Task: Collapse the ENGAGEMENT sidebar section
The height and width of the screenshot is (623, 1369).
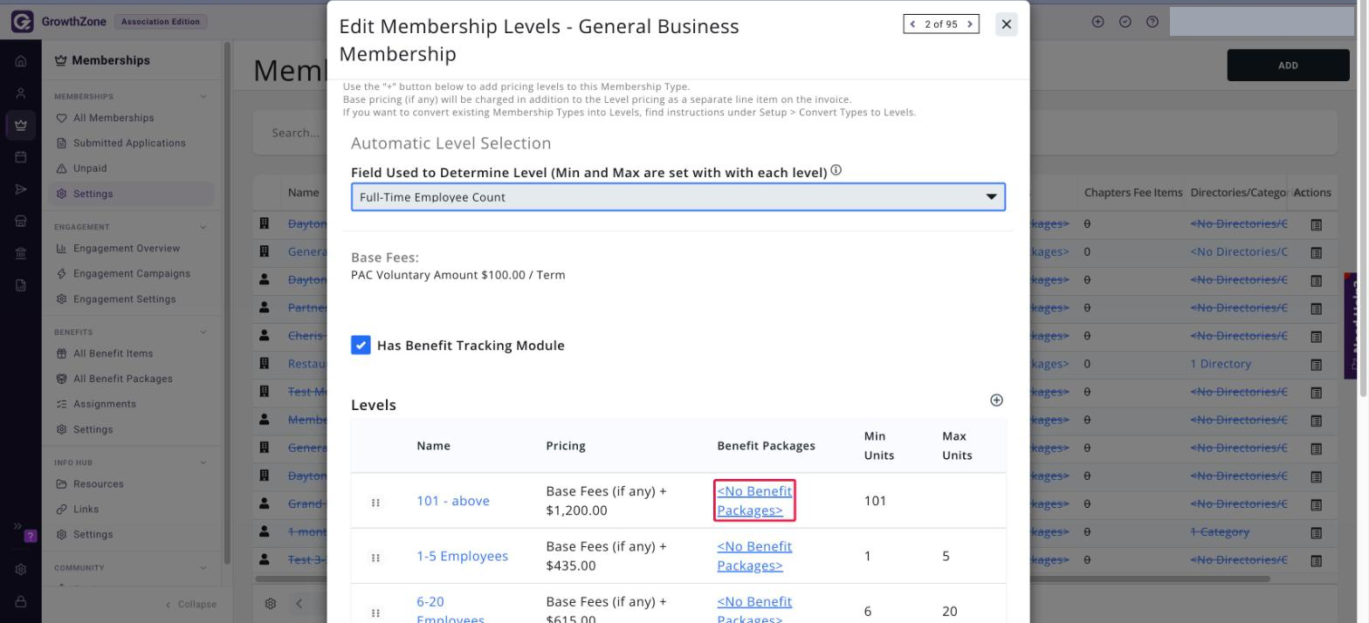Action: 203,227
